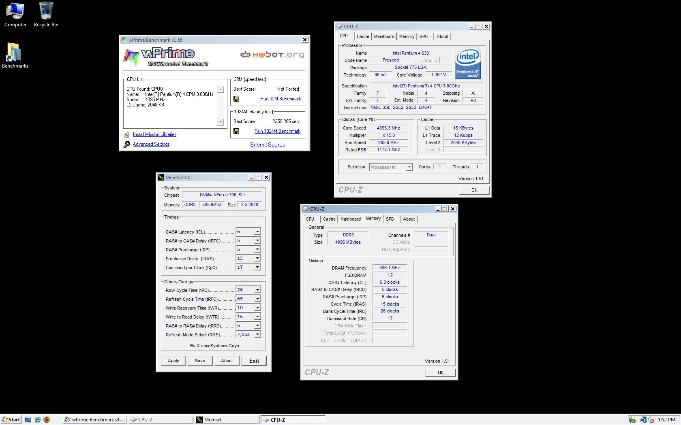Click the muted volume tray icon

651,420
